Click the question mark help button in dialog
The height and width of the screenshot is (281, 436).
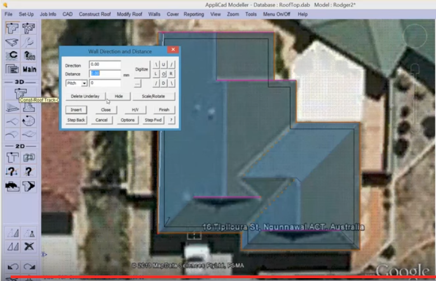coord(171,120)
